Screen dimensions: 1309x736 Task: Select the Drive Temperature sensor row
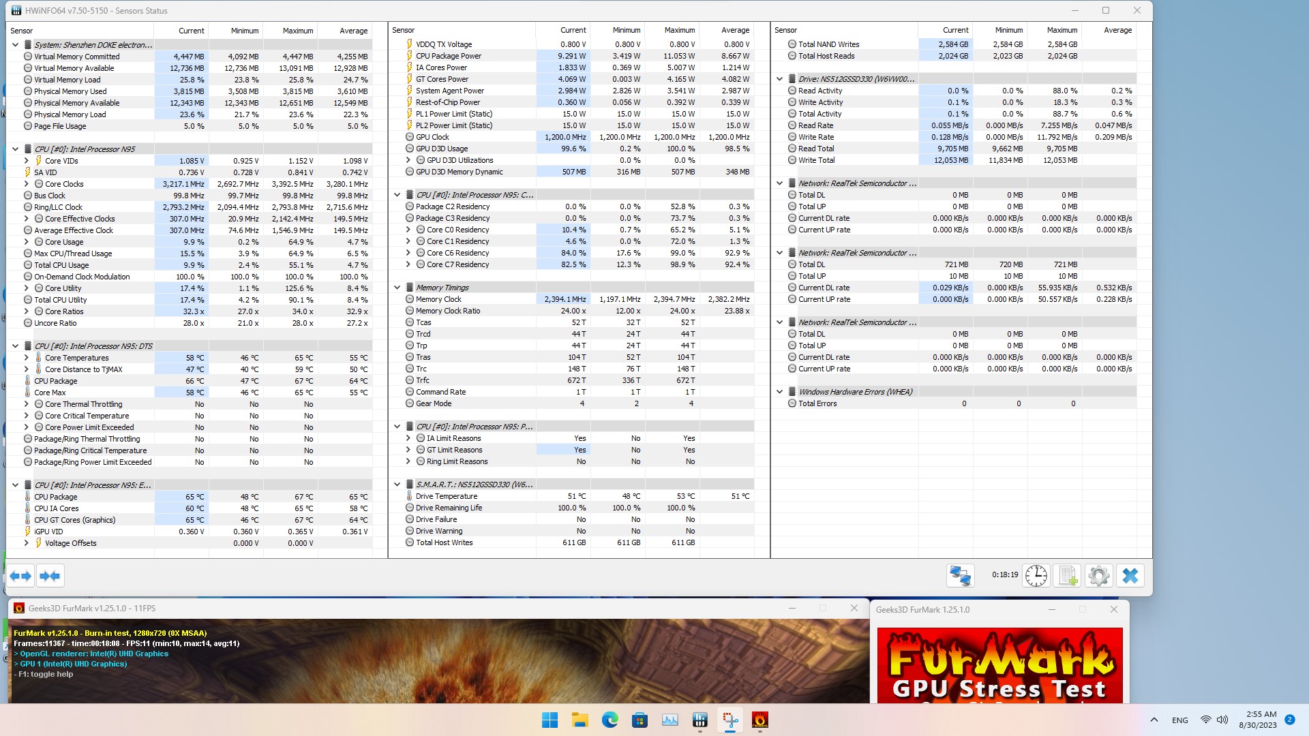coord(446,496)
